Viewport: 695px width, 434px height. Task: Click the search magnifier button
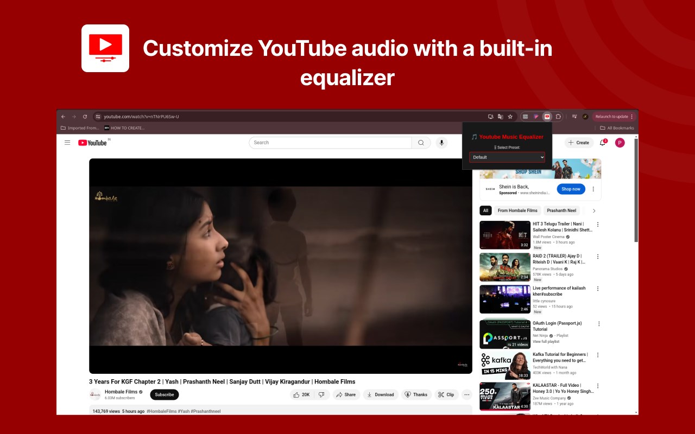(421, 143)
